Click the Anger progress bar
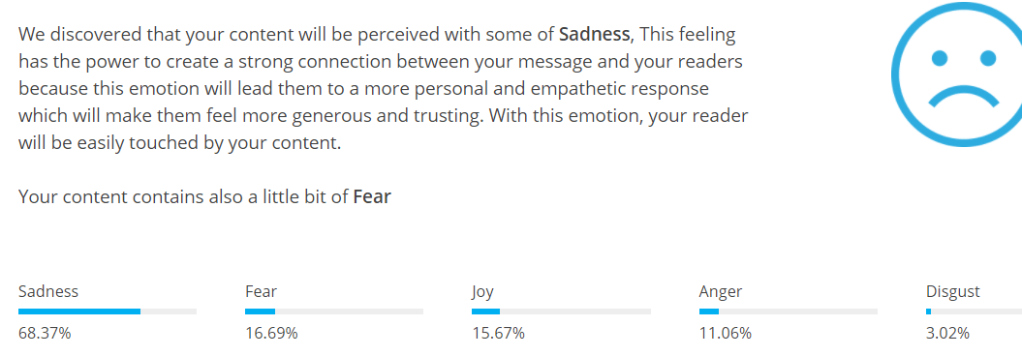This screenshot has height=356, width=1022. tap(788, 311)
